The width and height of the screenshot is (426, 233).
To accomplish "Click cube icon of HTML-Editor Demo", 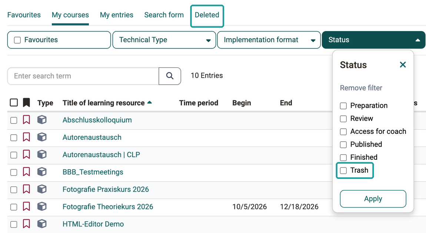I will (42, 224).
